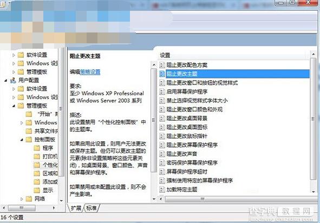Select the 密码保护屏幕保护程序 setting
Screen dimensions: 320x223
[192, 162]
